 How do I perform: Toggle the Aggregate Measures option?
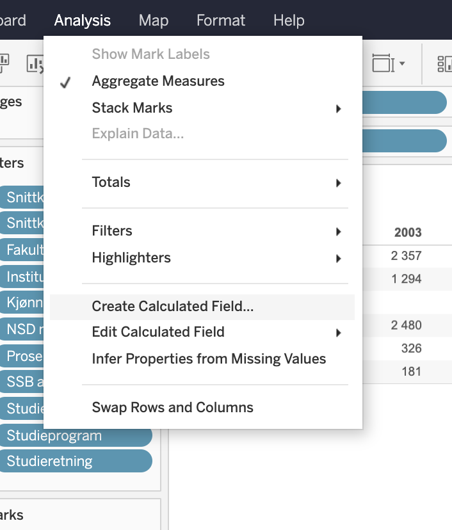point(157,81)
